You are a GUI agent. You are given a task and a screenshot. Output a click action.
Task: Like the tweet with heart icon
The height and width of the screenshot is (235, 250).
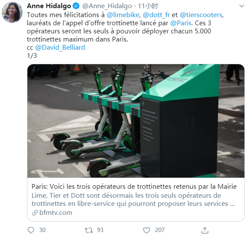click(x=146, y=230)
